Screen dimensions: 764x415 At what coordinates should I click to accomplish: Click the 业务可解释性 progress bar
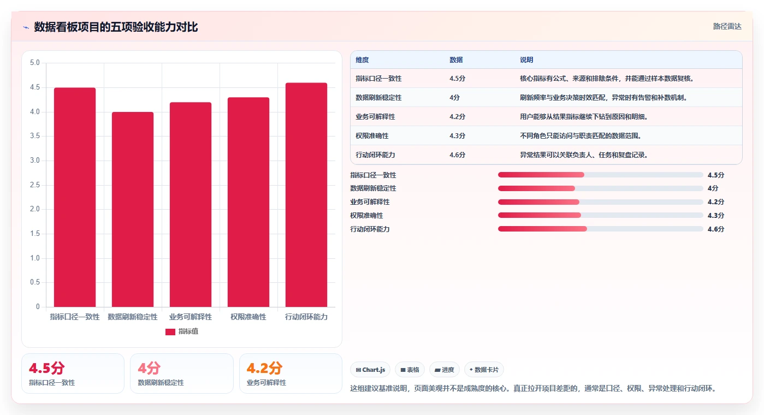click(601, 202)
